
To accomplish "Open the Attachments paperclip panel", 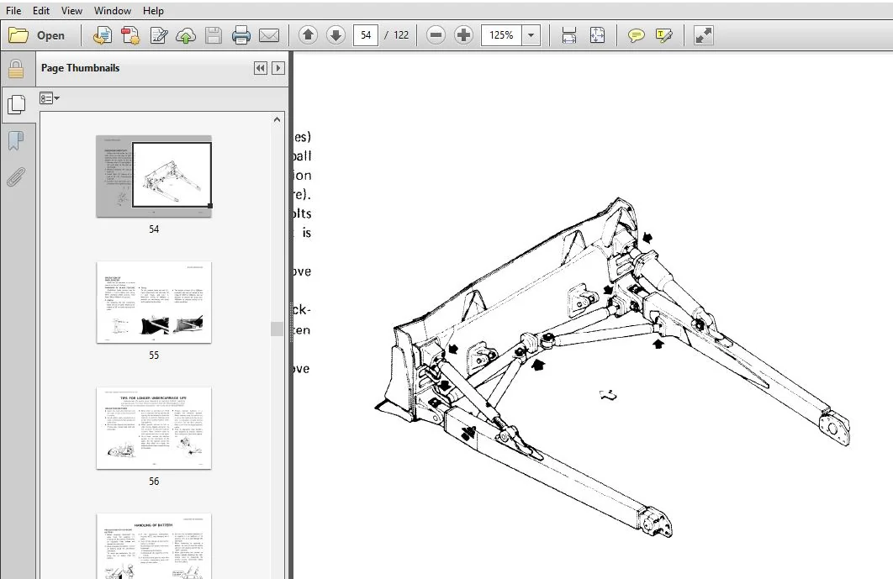I will pyautogui.click(x=16, y=177).
